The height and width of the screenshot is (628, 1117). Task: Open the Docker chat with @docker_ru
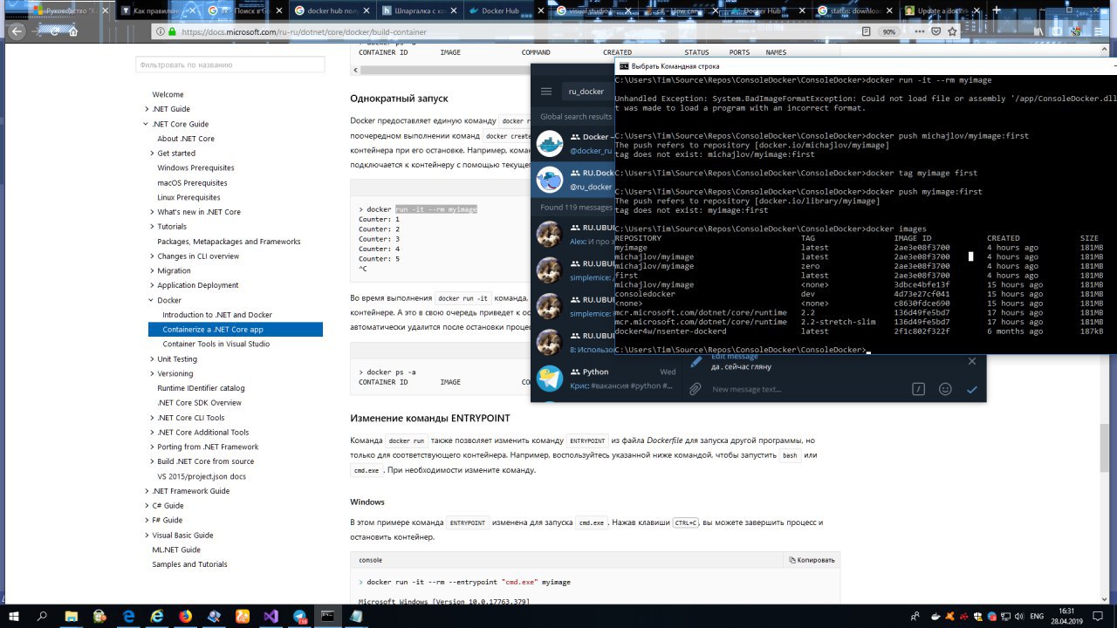pos(572,144)
